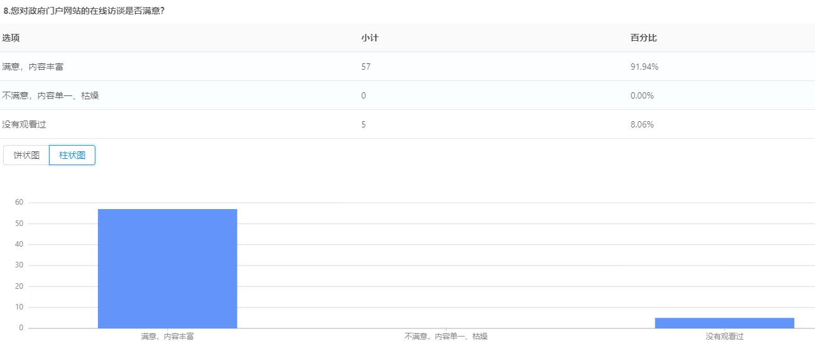Select the 没有观看过 table row label

24,124
